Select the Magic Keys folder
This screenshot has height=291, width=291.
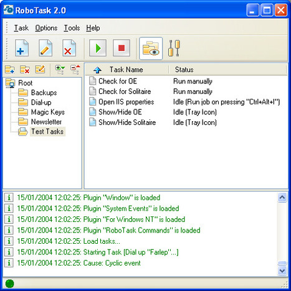point(48,112)
